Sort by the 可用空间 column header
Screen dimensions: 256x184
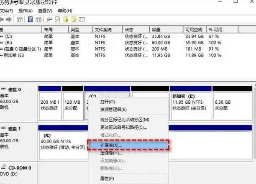tap(195, 30)
